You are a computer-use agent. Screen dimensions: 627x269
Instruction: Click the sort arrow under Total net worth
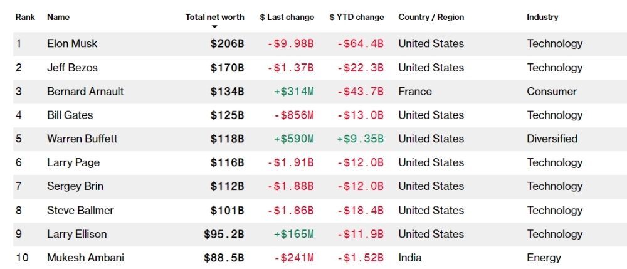(x=214, y=27)
